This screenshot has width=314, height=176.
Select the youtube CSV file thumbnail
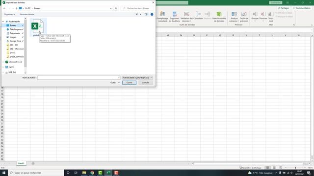(x=38, y=26)
